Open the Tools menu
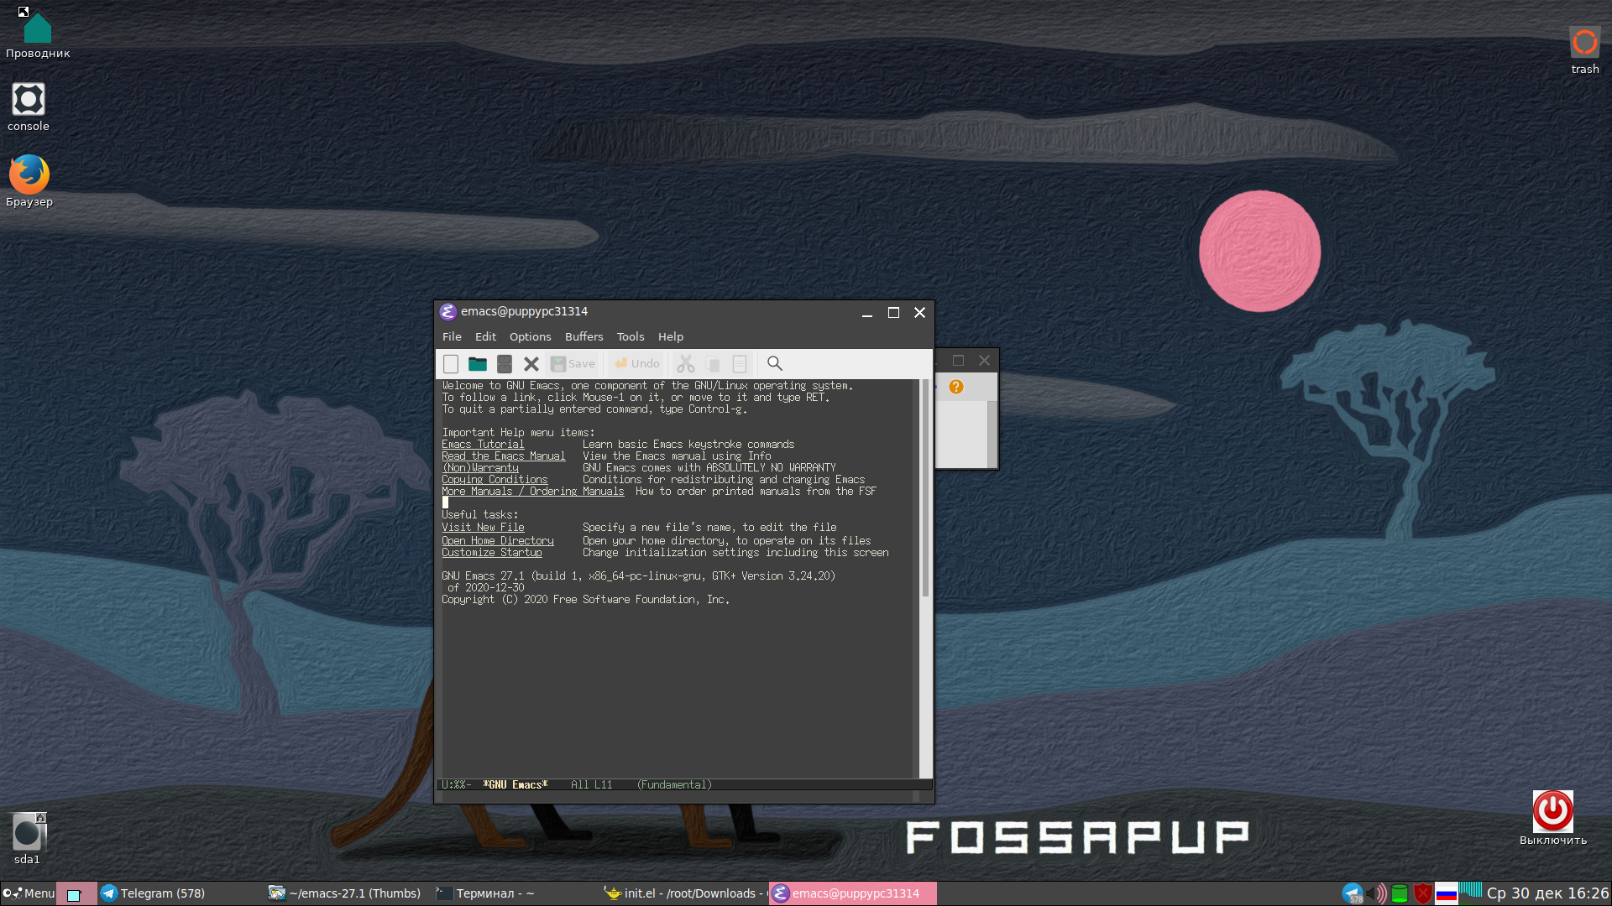Screen dimensions: 1612x906 coord(631,336)
